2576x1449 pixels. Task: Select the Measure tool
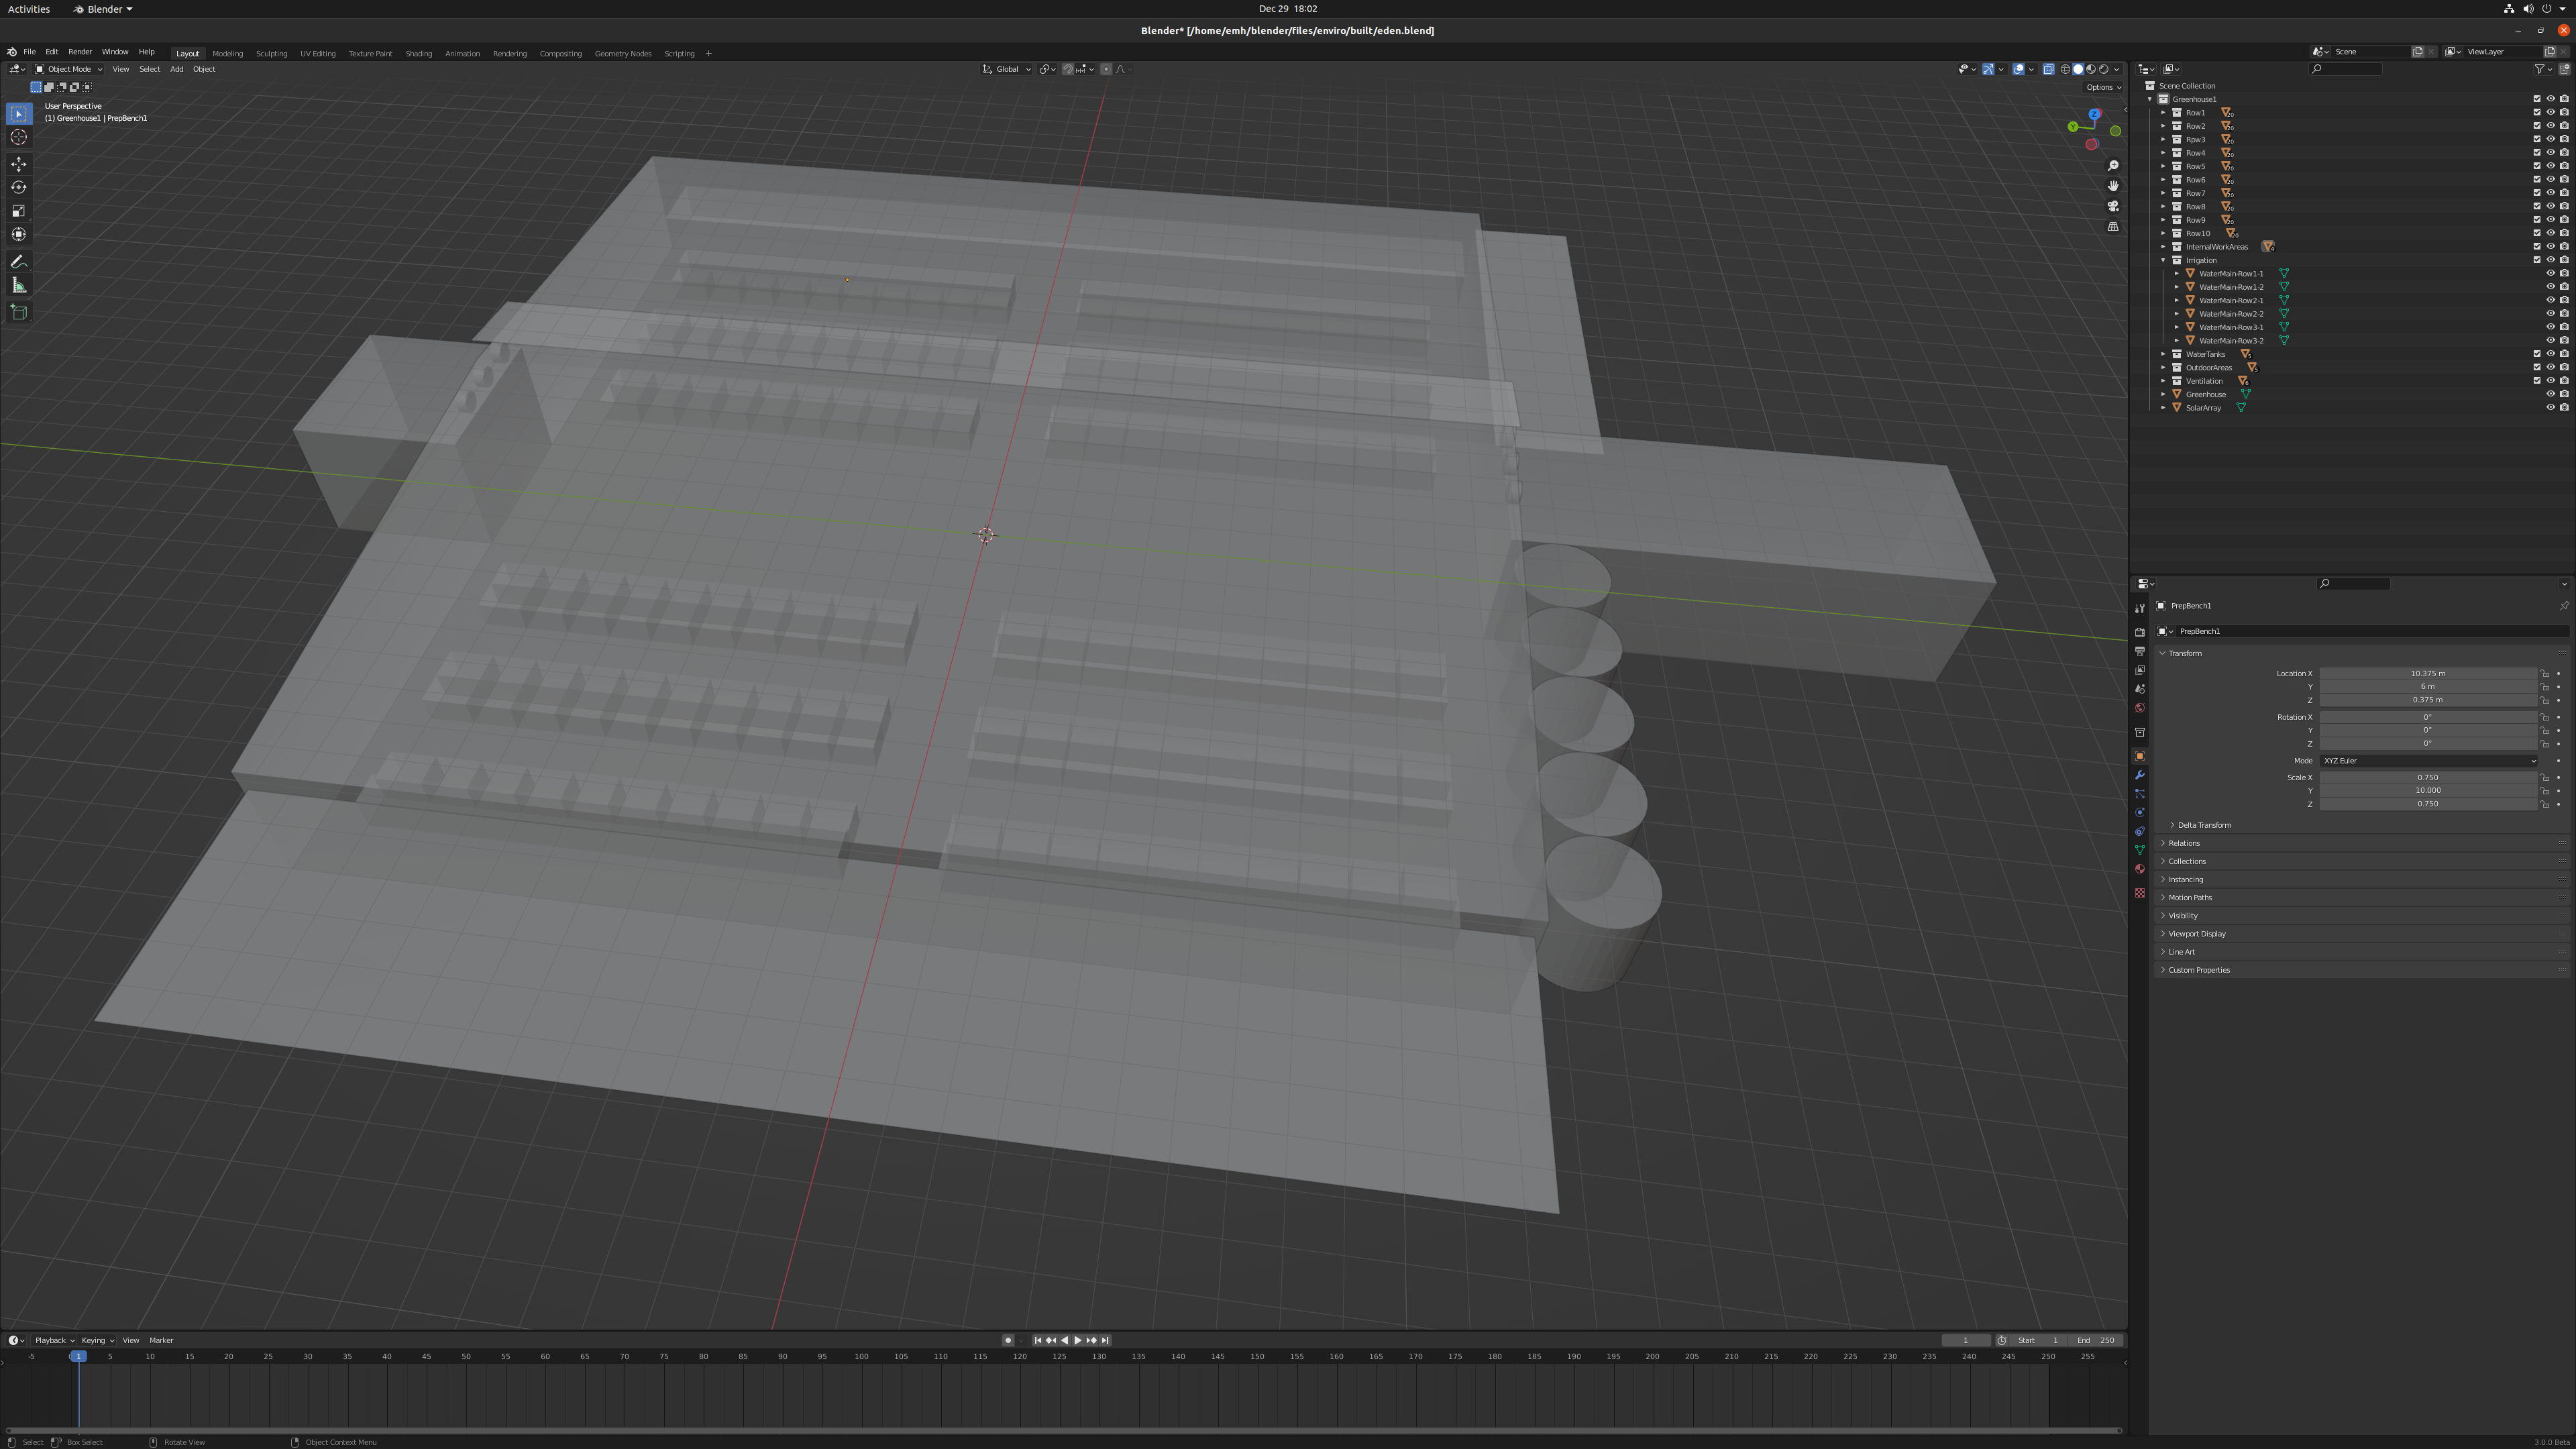point(19,286)
